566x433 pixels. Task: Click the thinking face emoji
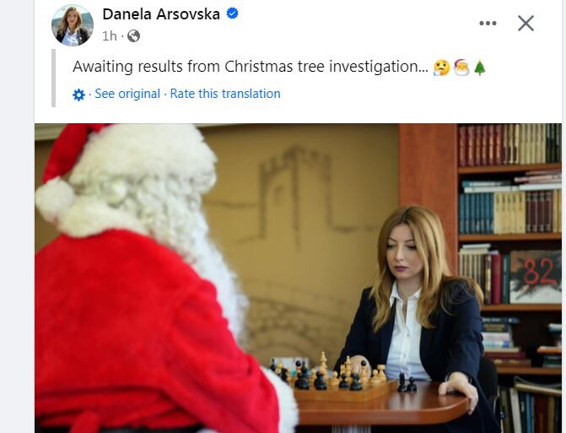[x=442, y=68]
